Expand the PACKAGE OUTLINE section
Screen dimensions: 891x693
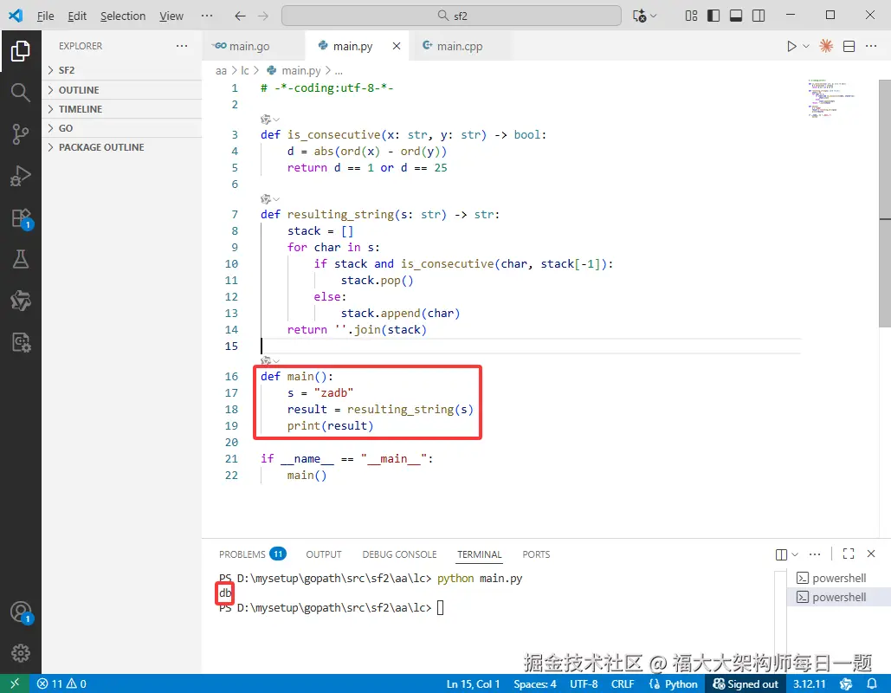click(121, 147)
